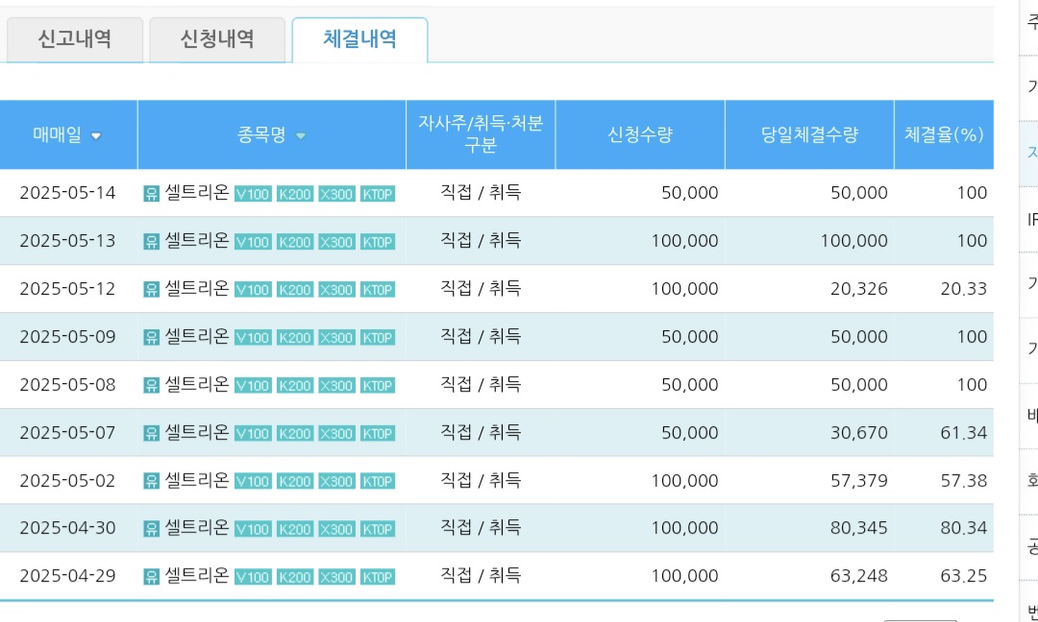Select the date cell 2025-05-02

[x=67, y=481]
